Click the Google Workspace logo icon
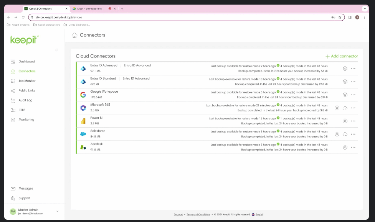This screenshot has height=222, width=375. click(83, 95)
